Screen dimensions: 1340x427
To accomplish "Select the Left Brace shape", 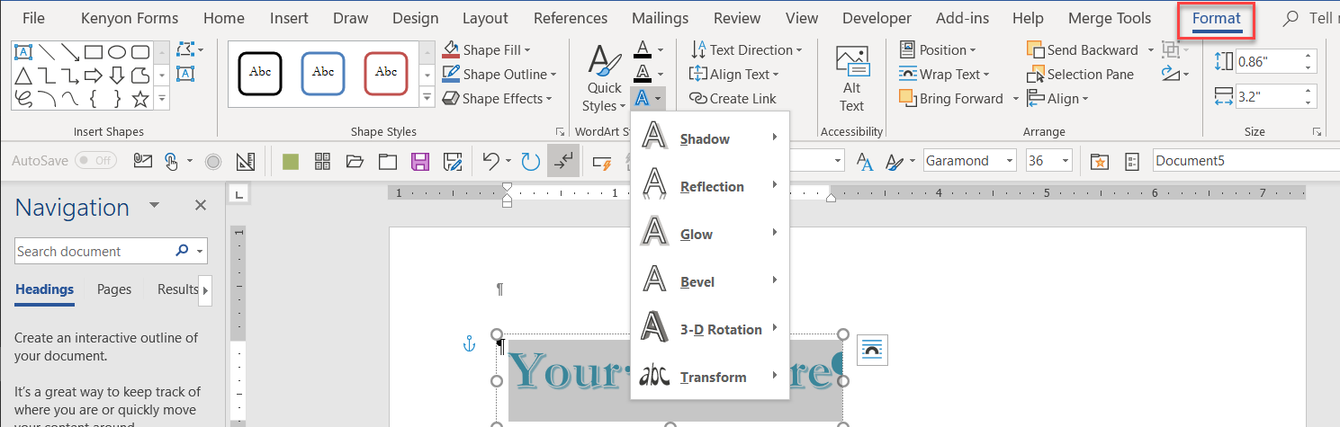I will click(94, 99).
